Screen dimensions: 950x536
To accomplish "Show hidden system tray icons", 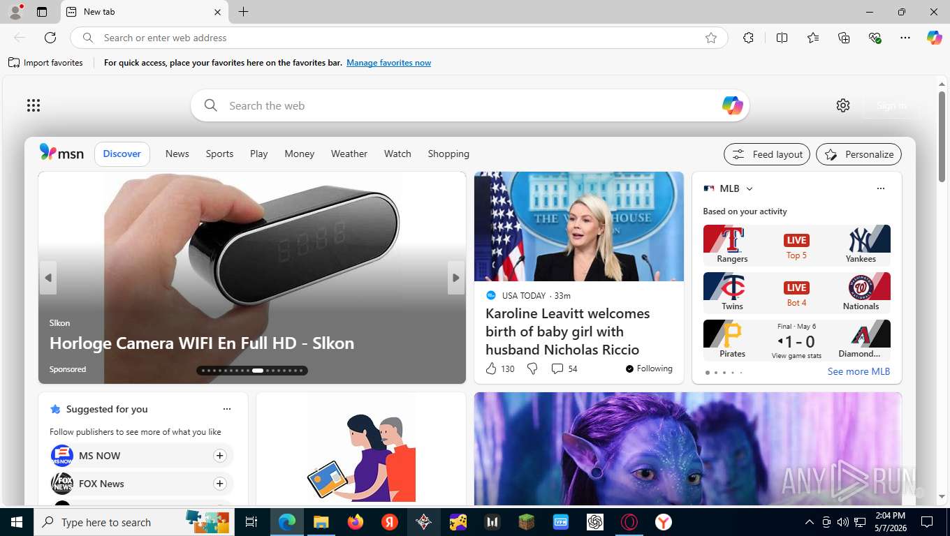I will click(810, 522).
